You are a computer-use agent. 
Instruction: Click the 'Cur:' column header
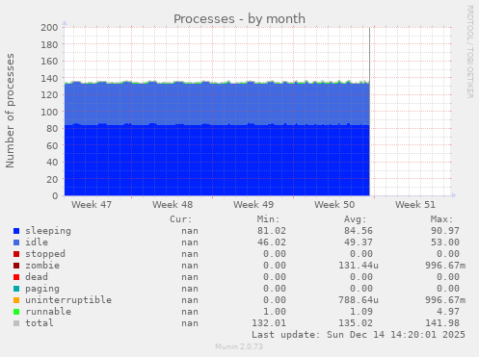(181, 219)
